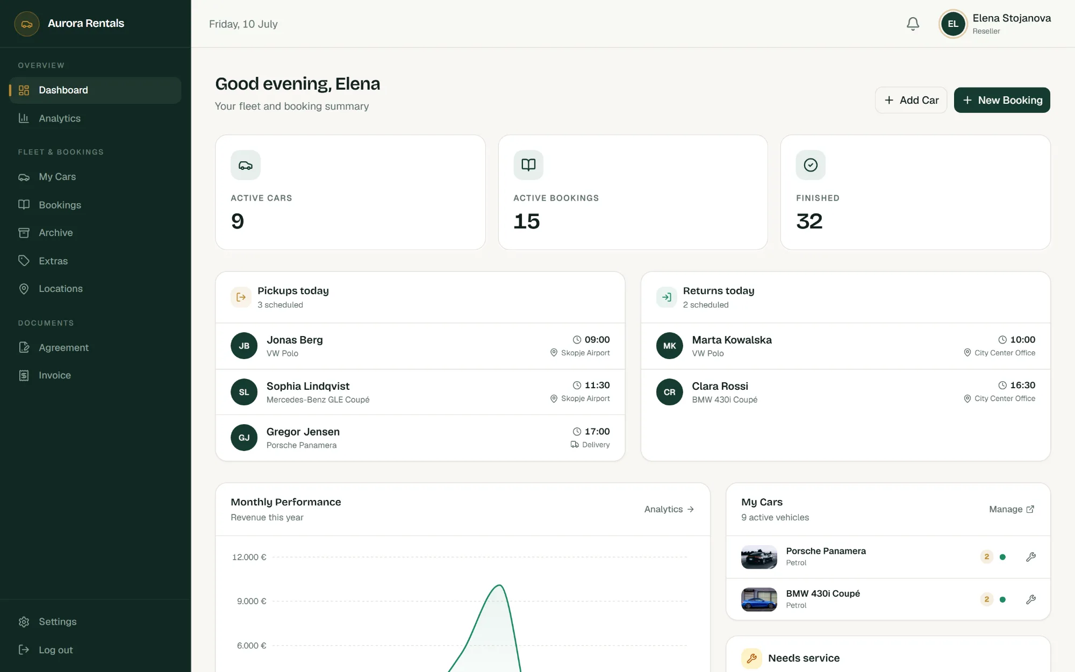The width and height of the screenshot is (1075, 672).
Task: Open the Archive section
Action: coord(95,233)
